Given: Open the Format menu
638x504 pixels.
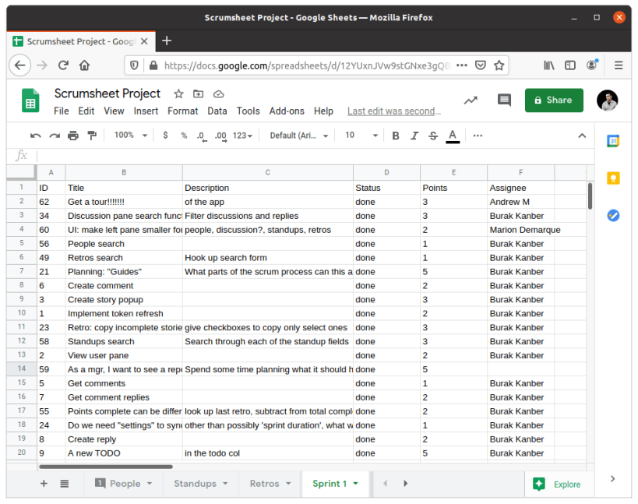Looking at the screenshot, I should pyautogui.click(x=183, y=111).
